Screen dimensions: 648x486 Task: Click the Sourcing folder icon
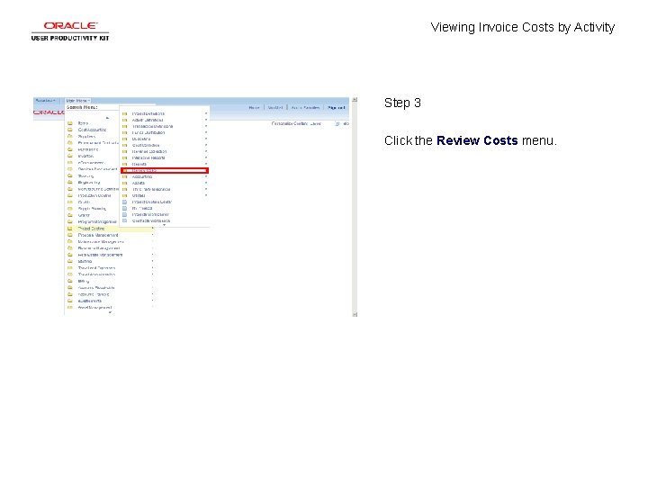(x=70, y=176)
